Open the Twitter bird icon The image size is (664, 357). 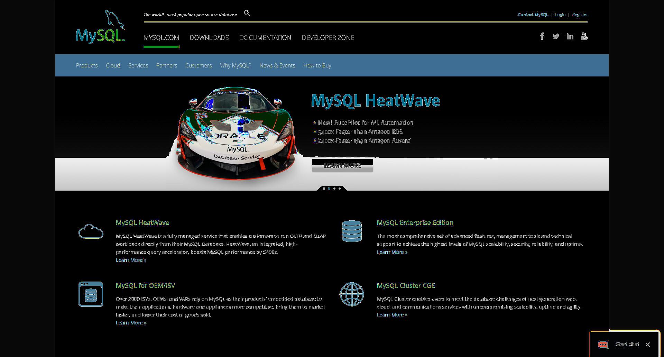coord(556,36)
